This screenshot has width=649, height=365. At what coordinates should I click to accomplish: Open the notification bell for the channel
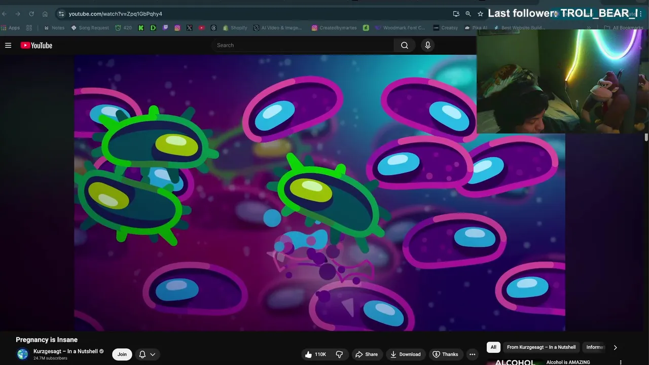(142, 354)
